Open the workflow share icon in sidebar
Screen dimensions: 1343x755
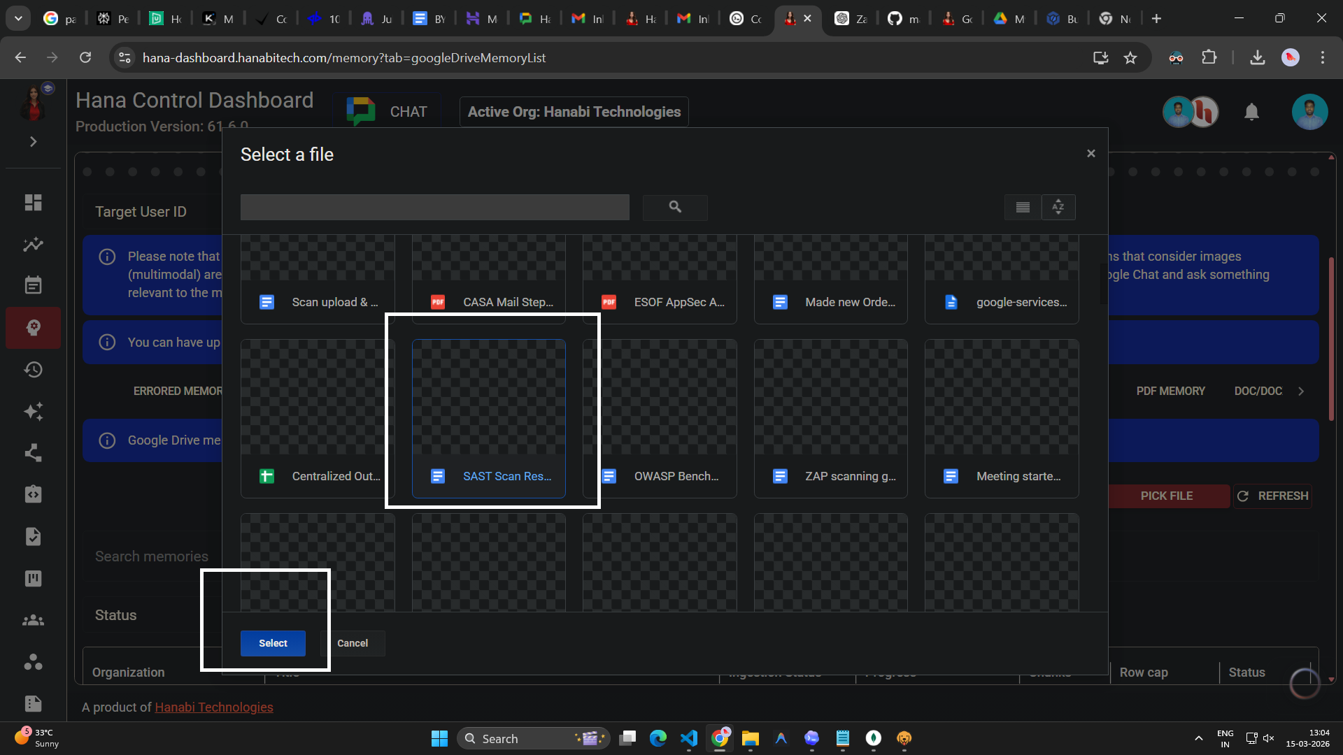pyautogui.click(x=33, y=453)
